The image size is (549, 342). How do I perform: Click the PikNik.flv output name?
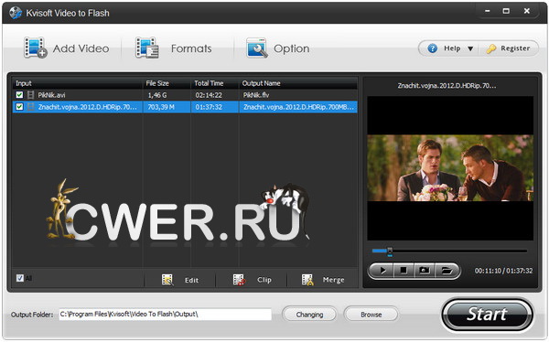click(256, 95)
